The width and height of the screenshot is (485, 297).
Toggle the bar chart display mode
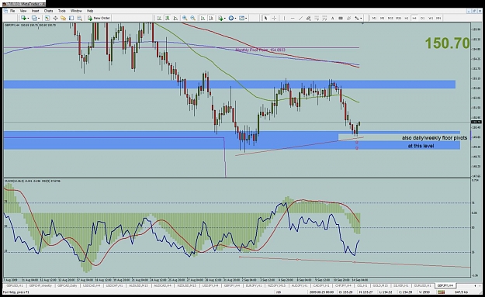click(x=159, y=19)
